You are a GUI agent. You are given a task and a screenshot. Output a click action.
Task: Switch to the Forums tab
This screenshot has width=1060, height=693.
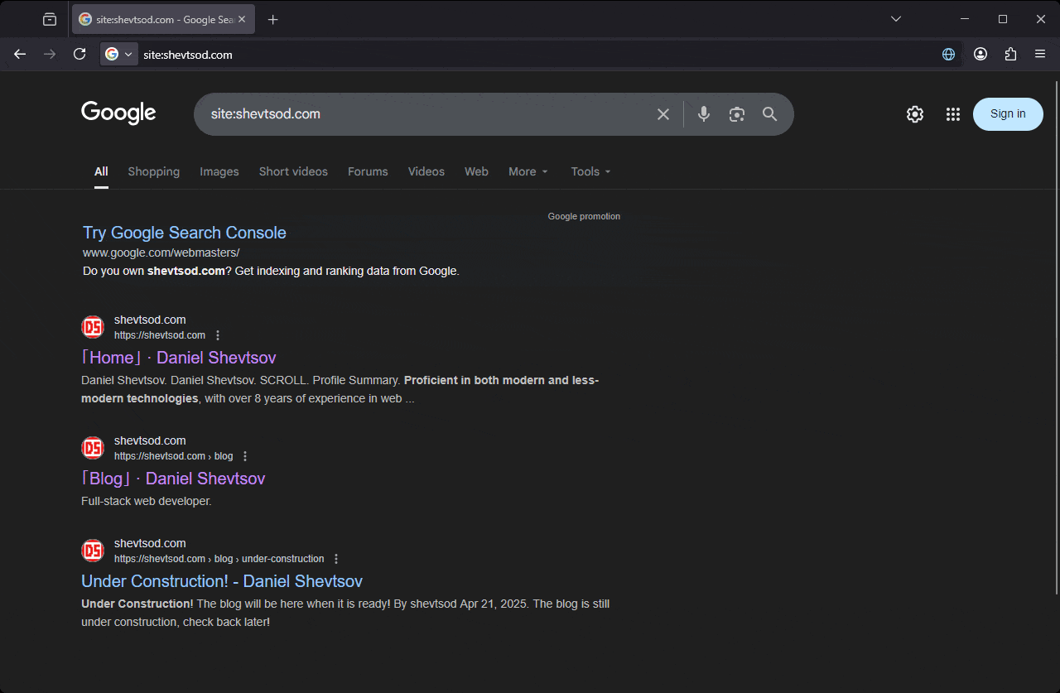pos(368,171)
